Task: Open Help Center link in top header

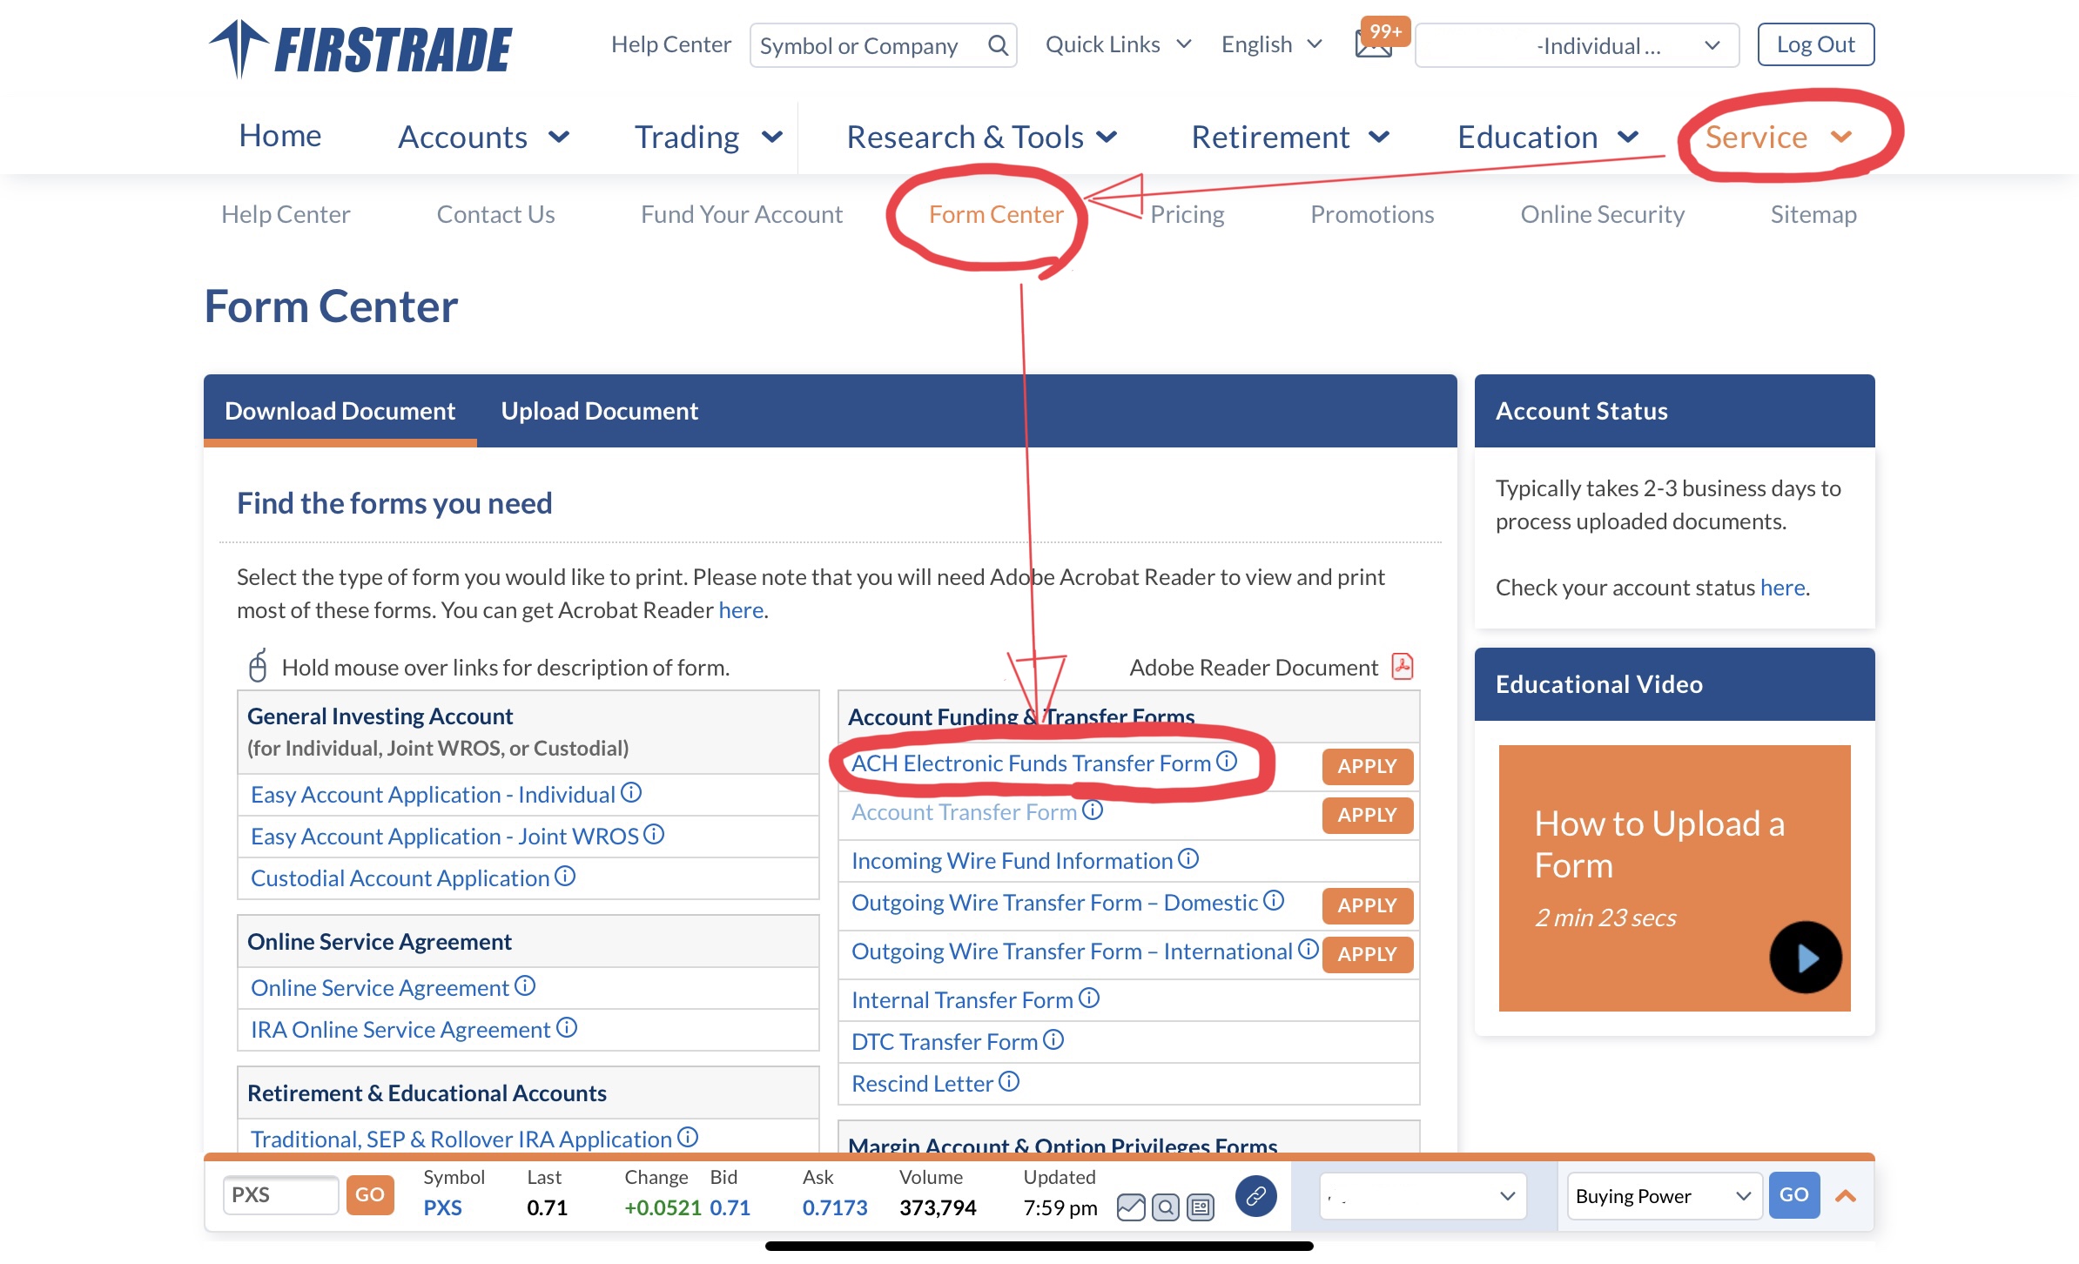Action: [x=670, y=44]
